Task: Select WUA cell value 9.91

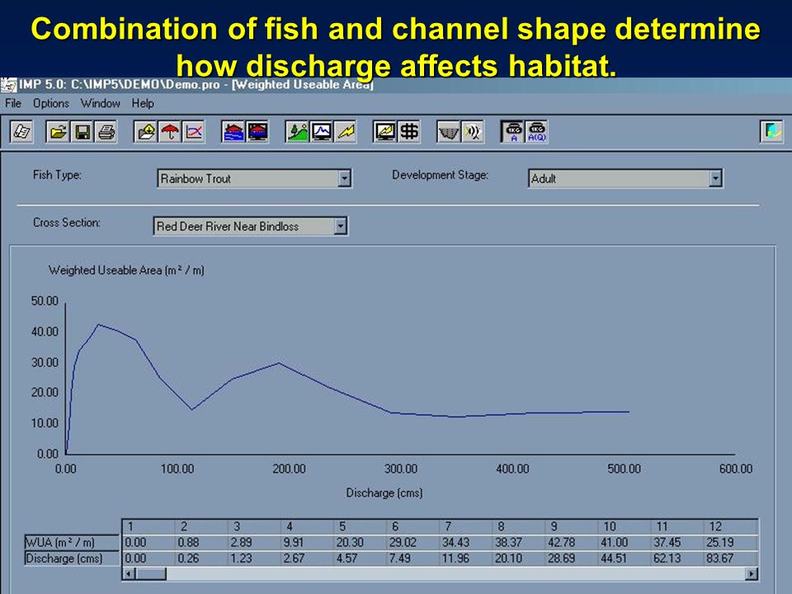Action: tap(307, 543)
